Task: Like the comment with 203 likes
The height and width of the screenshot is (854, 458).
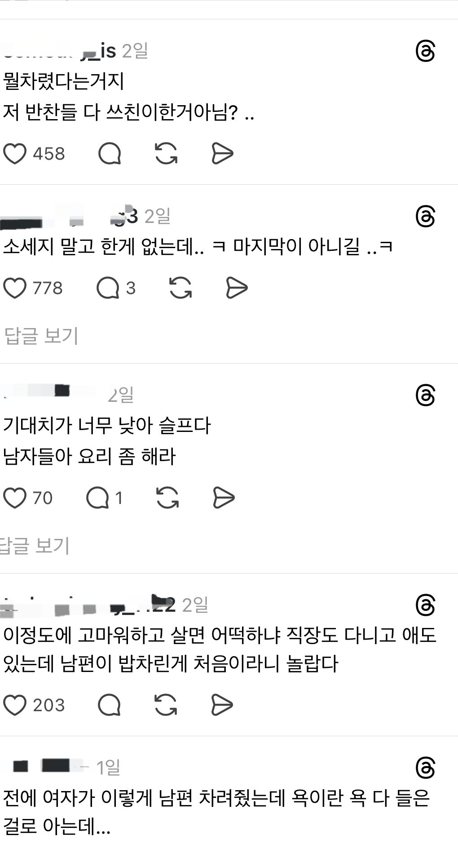Action: pyautogui.click(x=15, y=705)
